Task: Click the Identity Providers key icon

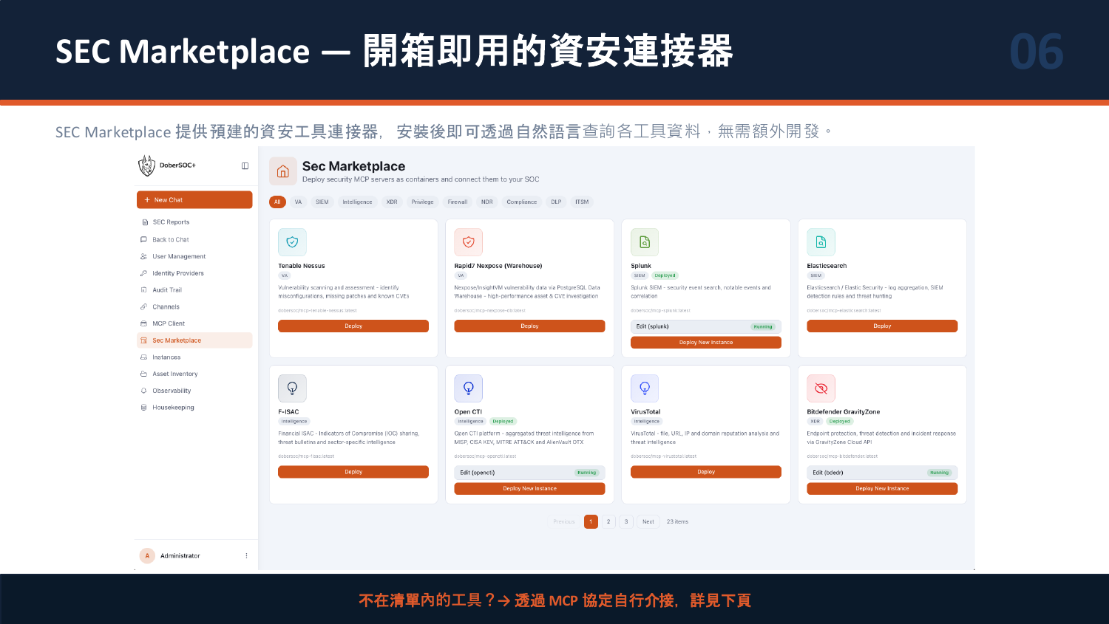Action: [x=144, y=273]
